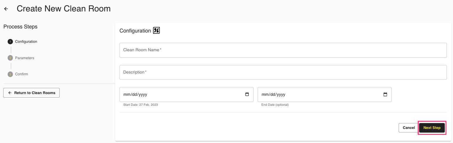Jump to the Confirm step label
The image size is (453, 143).
(x=22, y=74)
